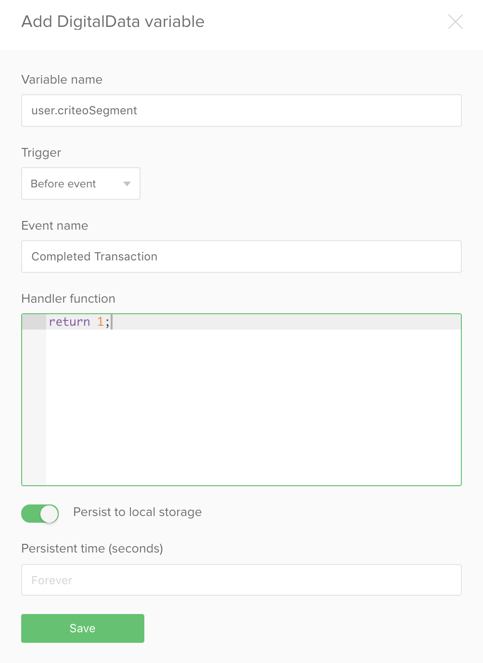The width and height of the screenshot is (483, 663).
Task: Place cursor at end of return 1; line
Action: (x=112, y=322)
